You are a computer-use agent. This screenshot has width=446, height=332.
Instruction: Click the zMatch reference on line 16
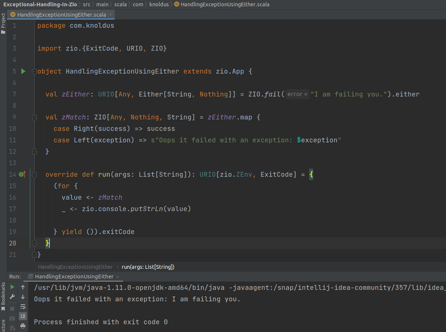(110, 197)
